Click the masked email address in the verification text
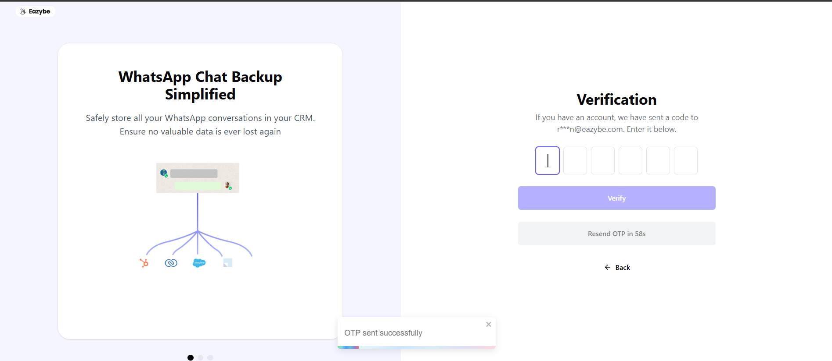The width and height of the screenshot is (832, 361). (x=590, y=129)
